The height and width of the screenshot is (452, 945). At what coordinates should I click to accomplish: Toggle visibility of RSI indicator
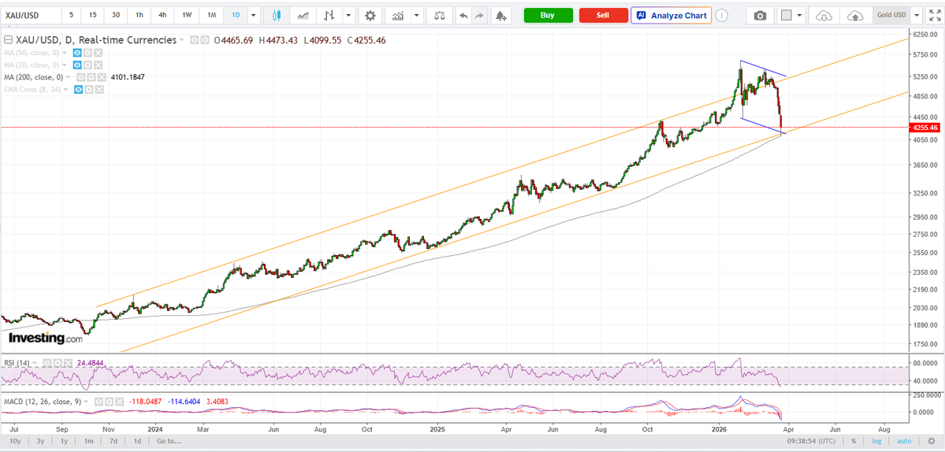pos(47,363)
